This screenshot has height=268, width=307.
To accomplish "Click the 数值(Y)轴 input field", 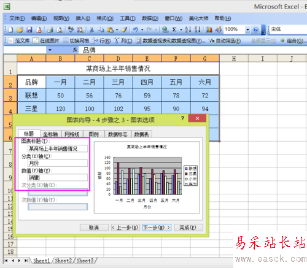I will point(58,177).
